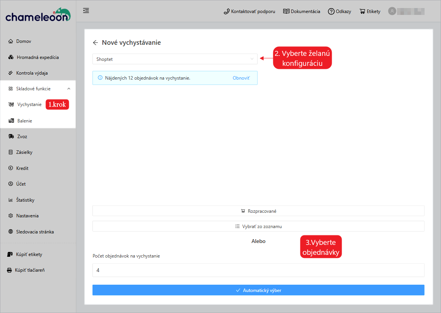Click the back arrow beside Nové vychystávanie

96,42
